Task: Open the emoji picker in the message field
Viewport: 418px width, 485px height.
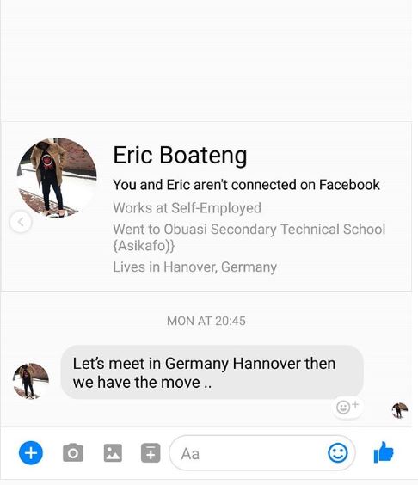Action: click(x=337, y=453)
